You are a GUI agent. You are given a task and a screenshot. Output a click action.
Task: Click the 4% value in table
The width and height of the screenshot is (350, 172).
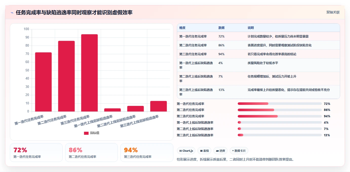pos(220,63)
